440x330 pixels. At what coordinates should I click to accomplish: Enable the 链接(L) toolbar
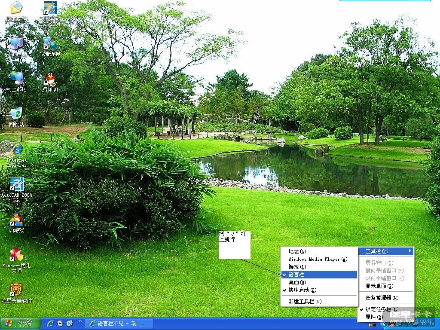[x=319, y=267]
